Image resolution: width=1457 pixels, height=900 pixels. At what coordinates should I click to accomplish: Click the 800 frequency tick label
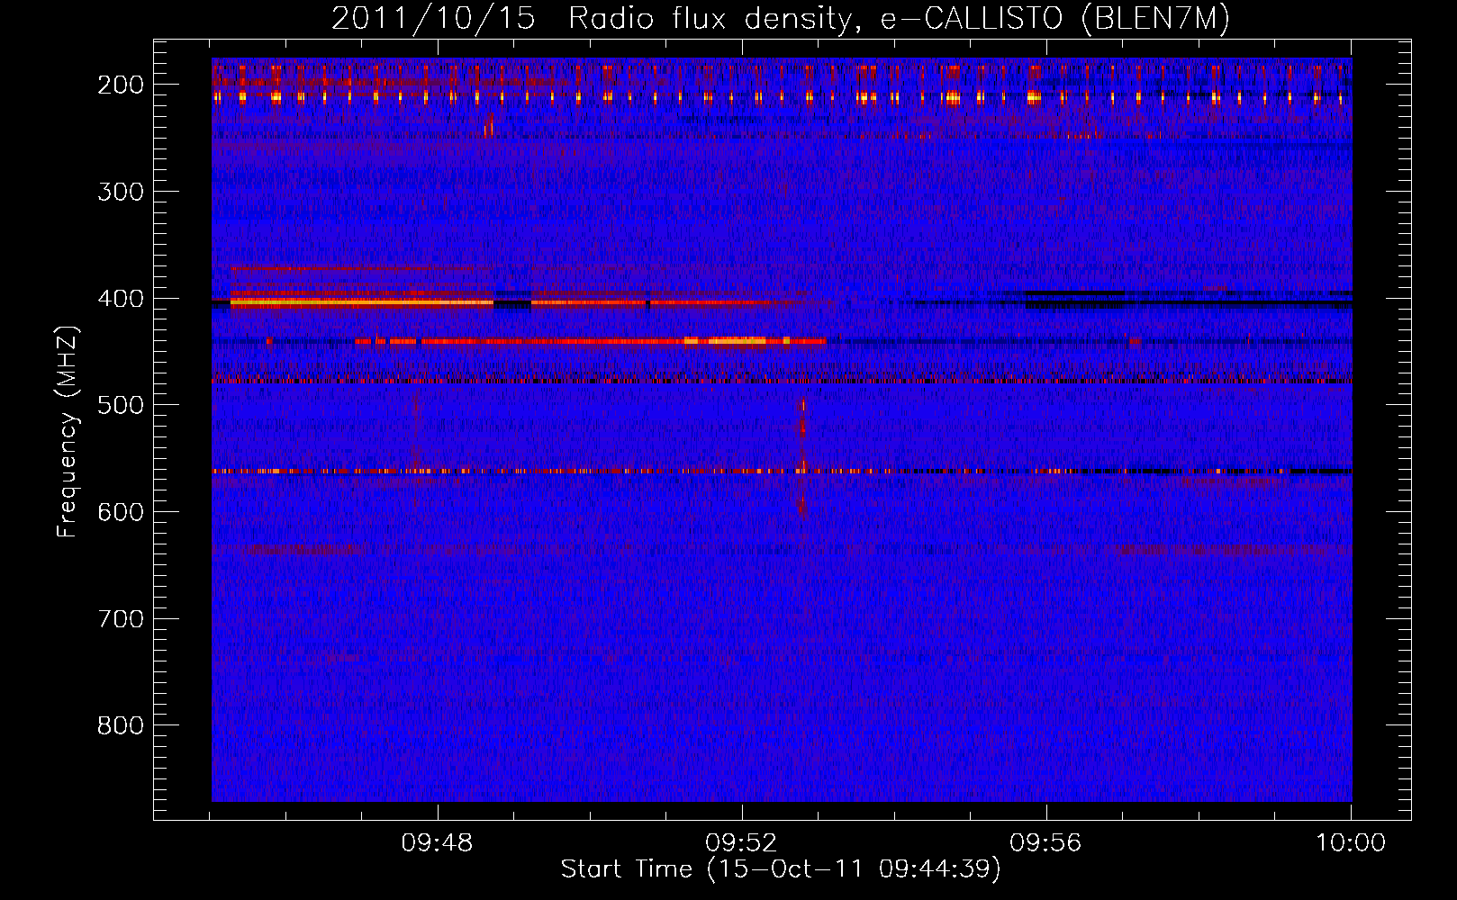pyautogui.click(x=120, y=725)
